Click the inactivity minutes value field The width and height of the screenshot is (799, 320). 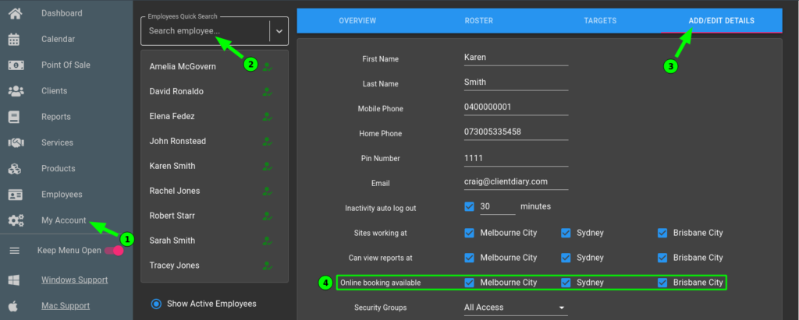(x=497, y=206)
